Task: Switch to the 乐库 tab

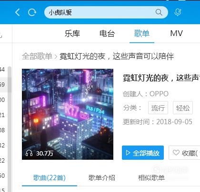Action: point(72,34)
